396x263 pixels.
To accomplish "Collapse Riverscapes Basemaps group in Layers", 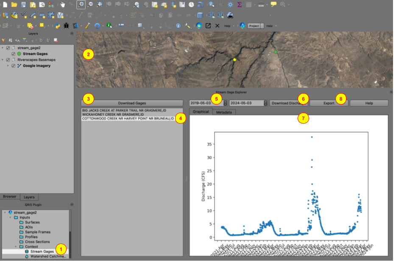I will [3, 60].
